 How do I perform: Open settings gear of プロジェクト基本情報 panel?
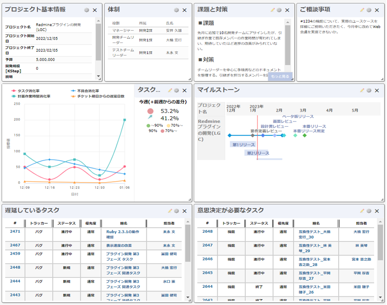tap(86, 10)
